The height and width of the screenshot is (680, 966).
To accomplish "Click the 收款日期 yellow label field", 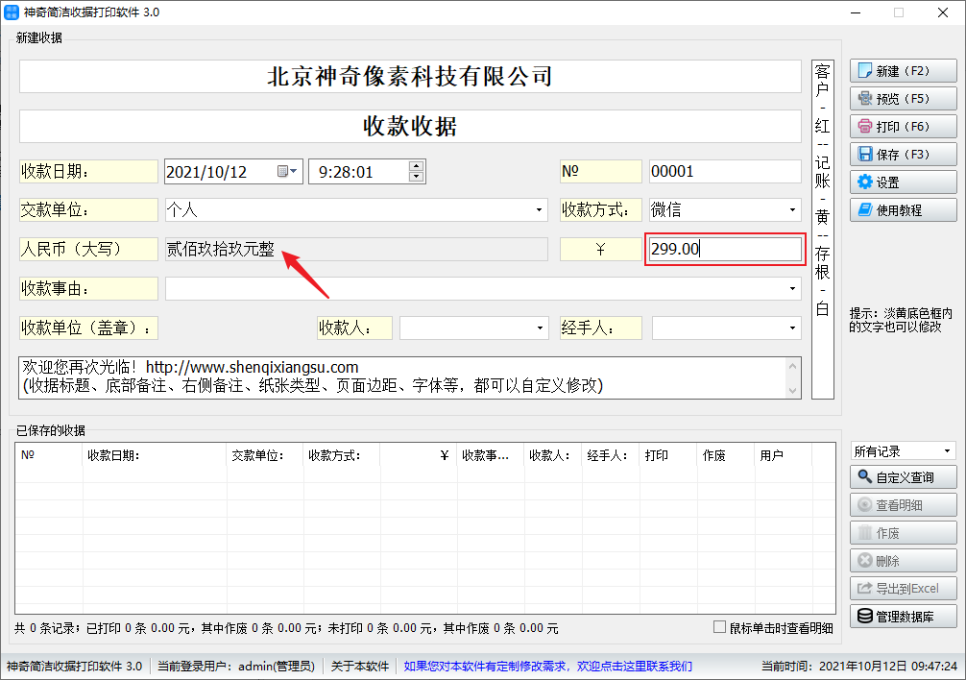I will 88,171.
